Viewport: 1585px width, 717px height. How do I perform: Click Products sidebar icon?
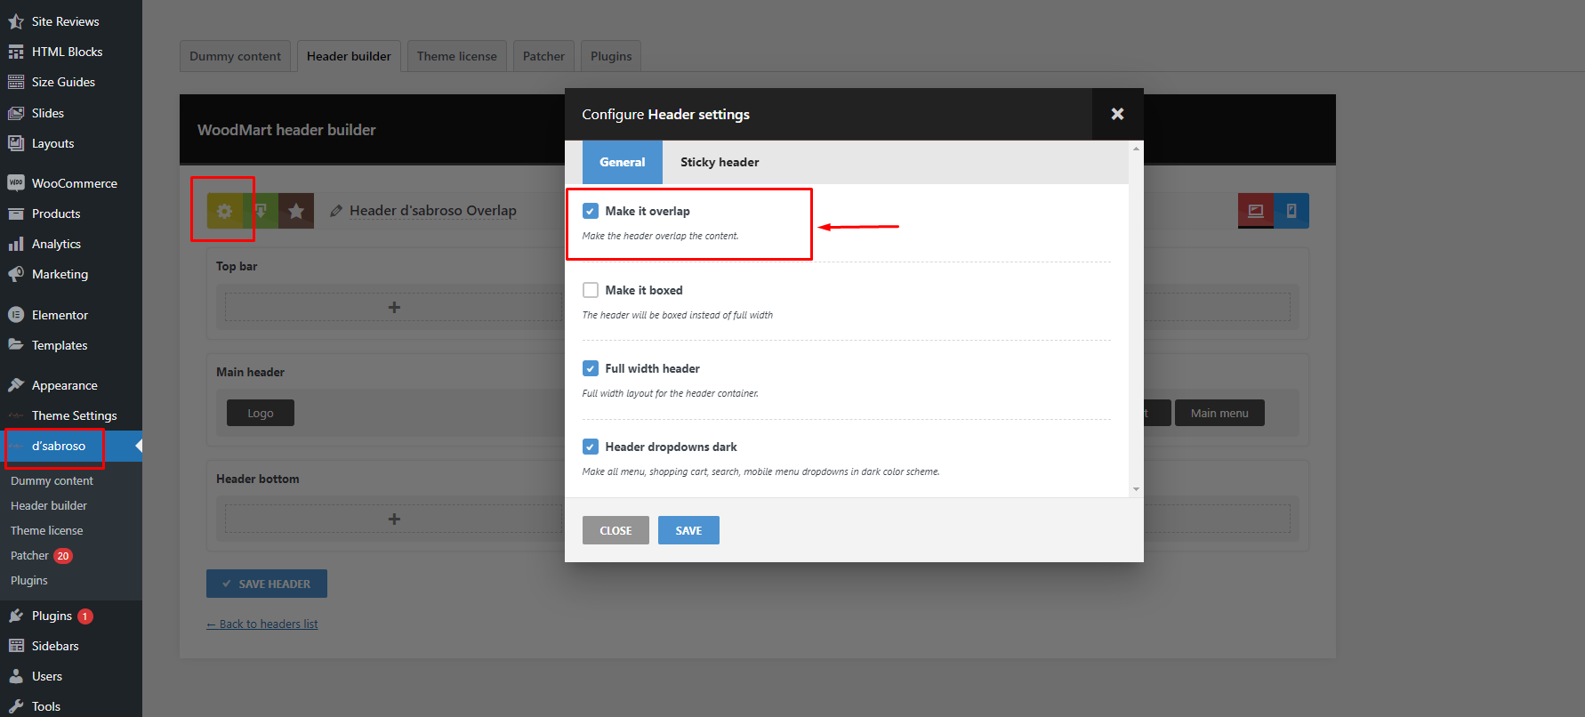[16, 213]
